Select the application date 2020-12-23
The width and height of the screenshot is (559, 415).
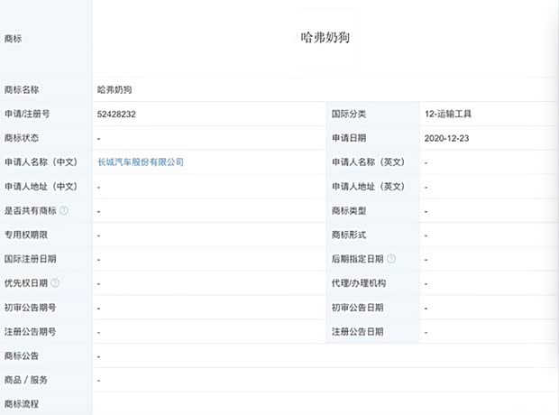coord(445,138)
